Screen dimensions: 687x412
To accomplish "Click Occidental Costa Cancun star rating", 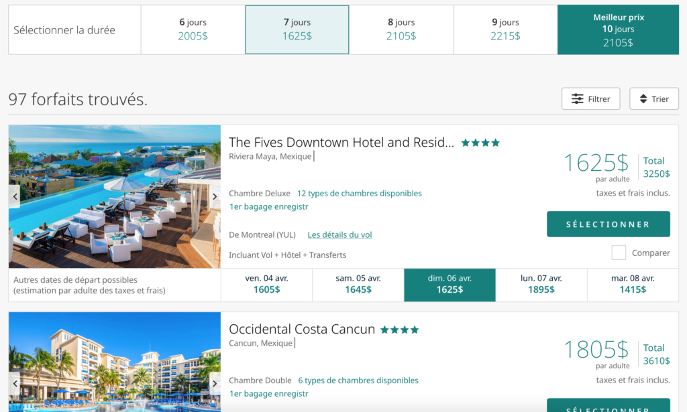I will coord(399,330).
